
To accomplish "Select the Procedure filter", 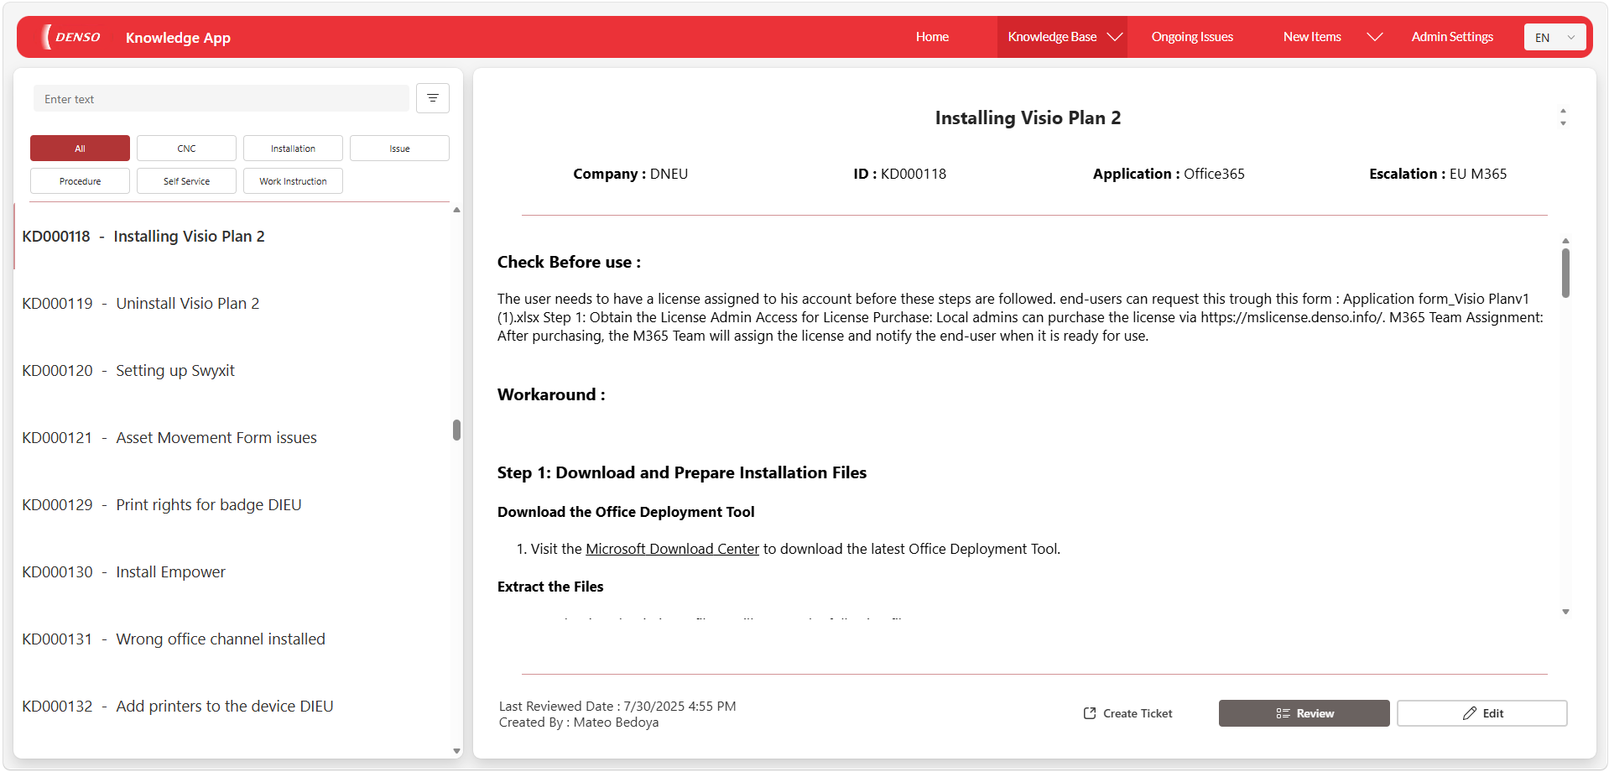I will 80,180.
